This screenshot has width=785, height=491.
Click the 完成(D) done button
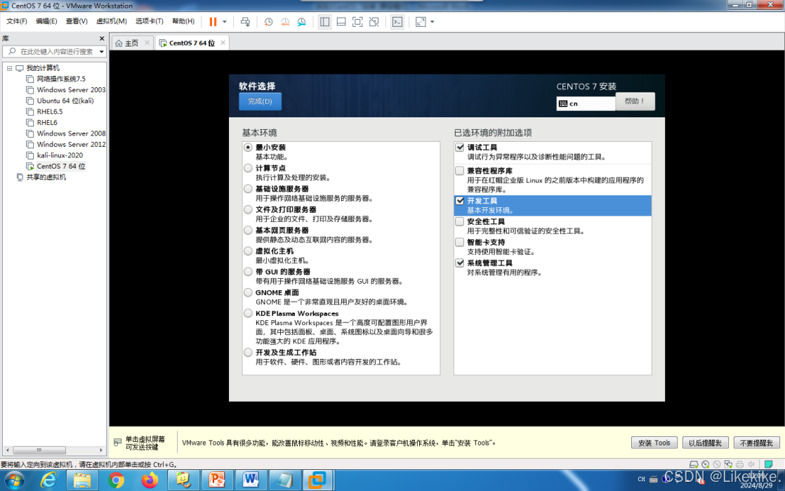[260, 101]
